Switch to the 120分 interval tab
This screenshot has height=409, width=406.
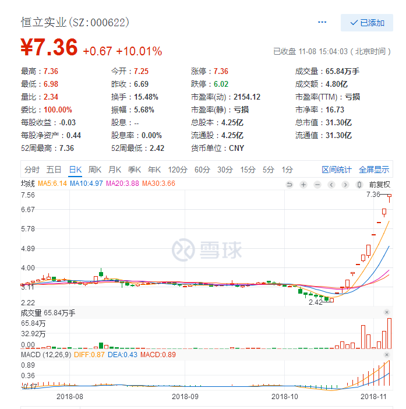click(178, 170)
